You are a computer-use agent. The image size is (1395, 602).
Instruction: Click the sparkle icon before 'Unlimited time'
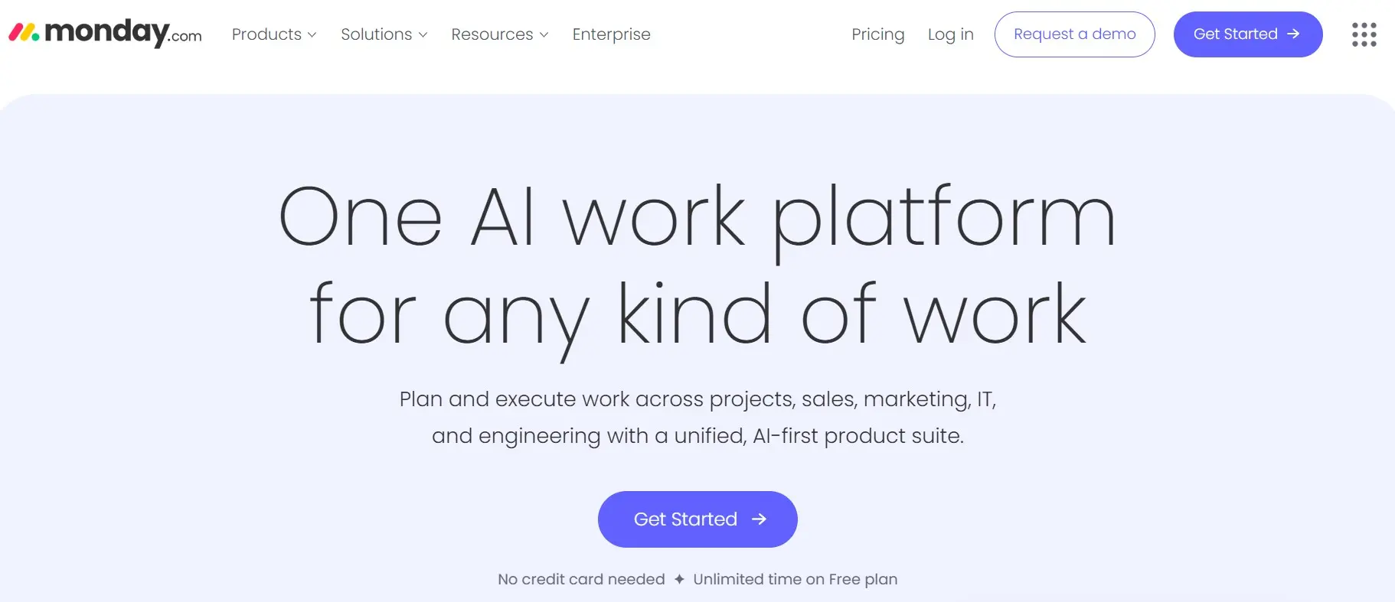678,579
